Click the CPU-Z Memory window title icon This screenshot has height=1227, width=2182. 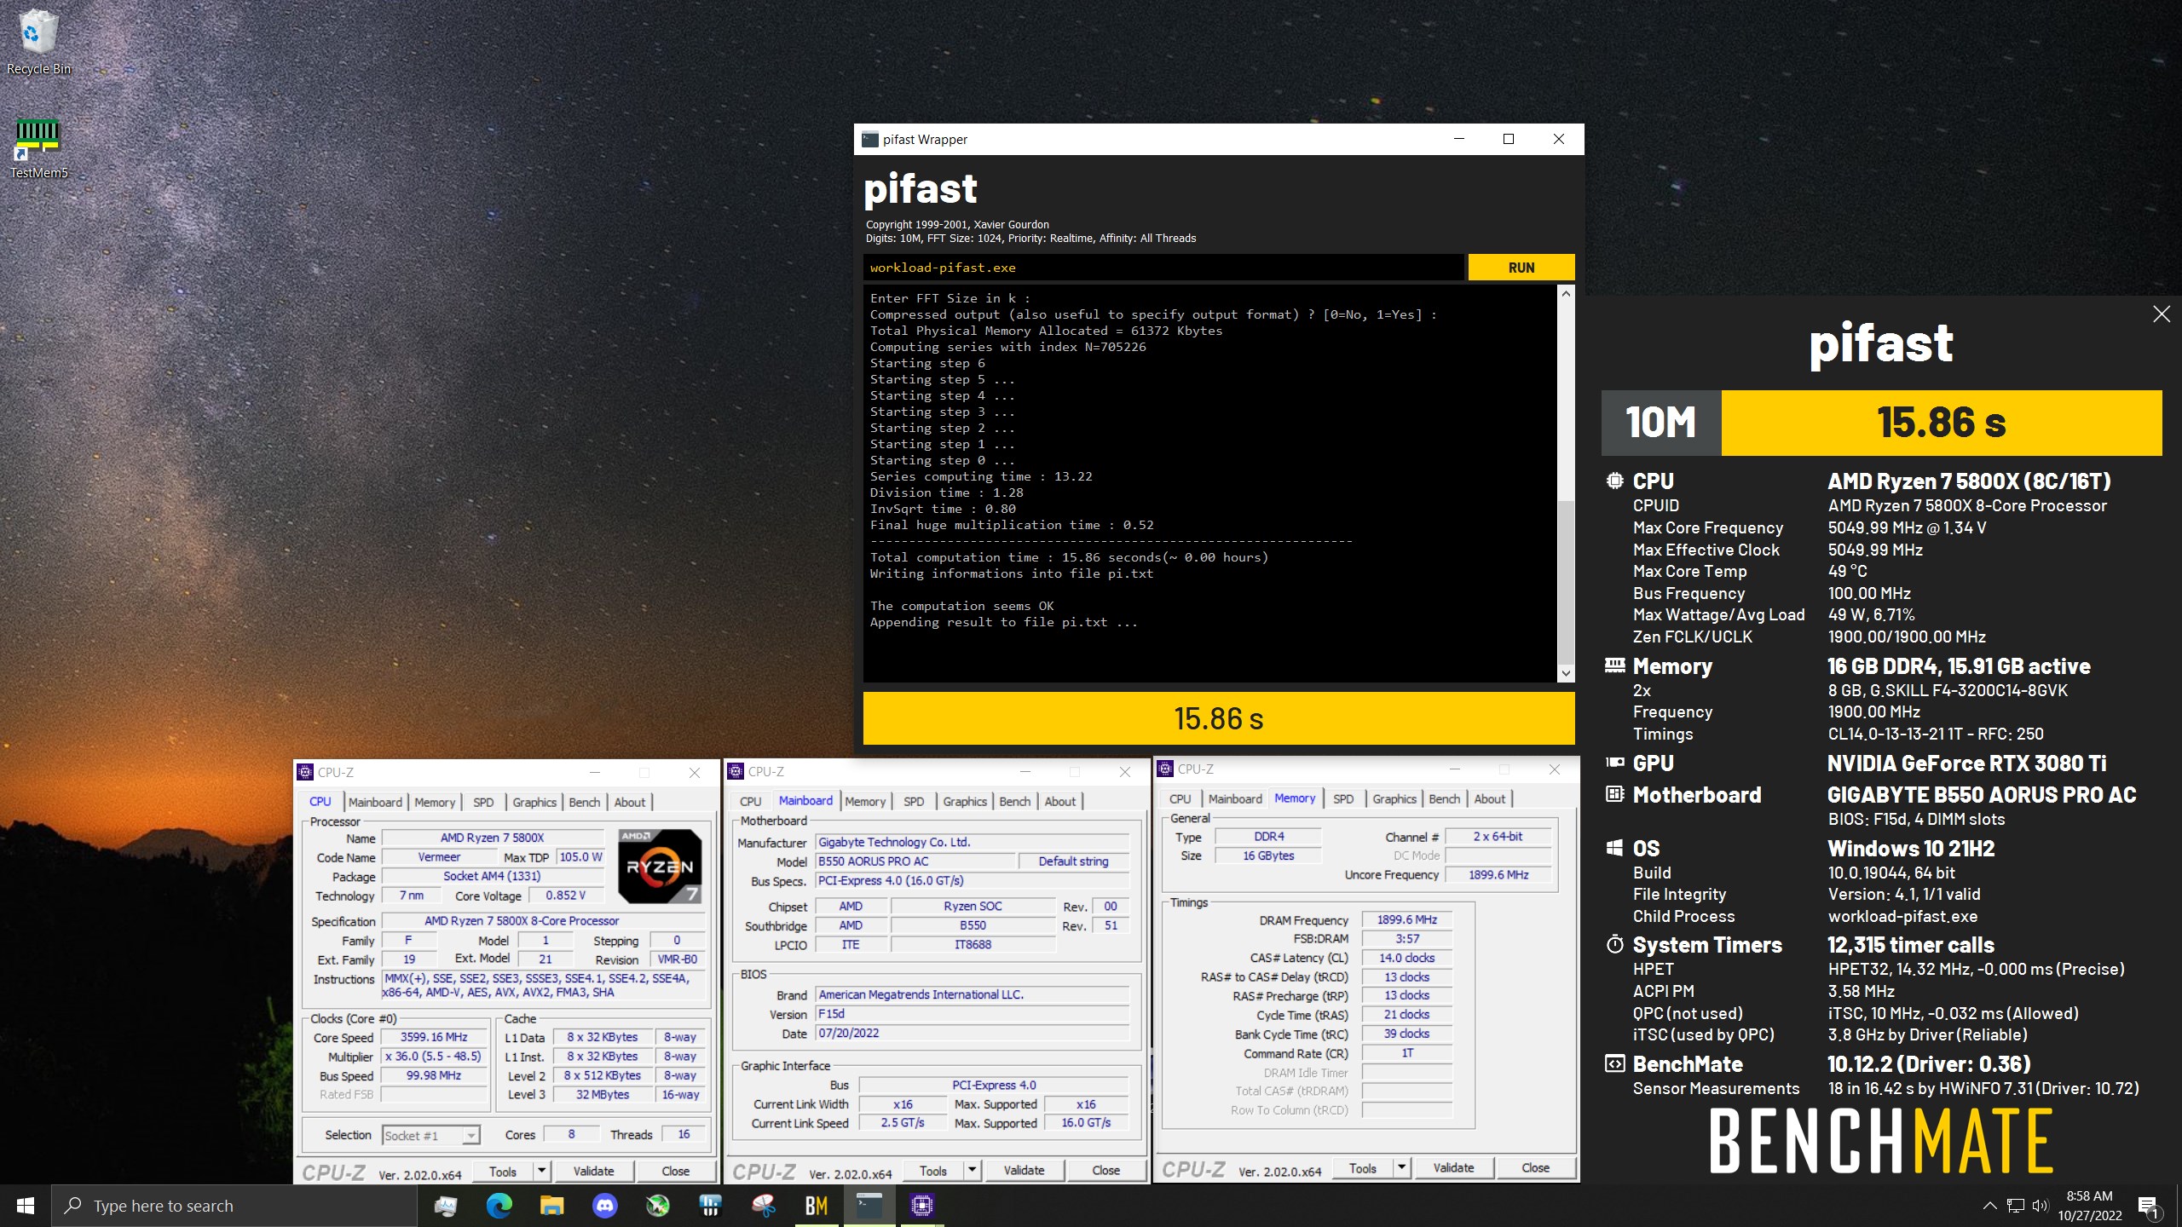coord(1165,769)
